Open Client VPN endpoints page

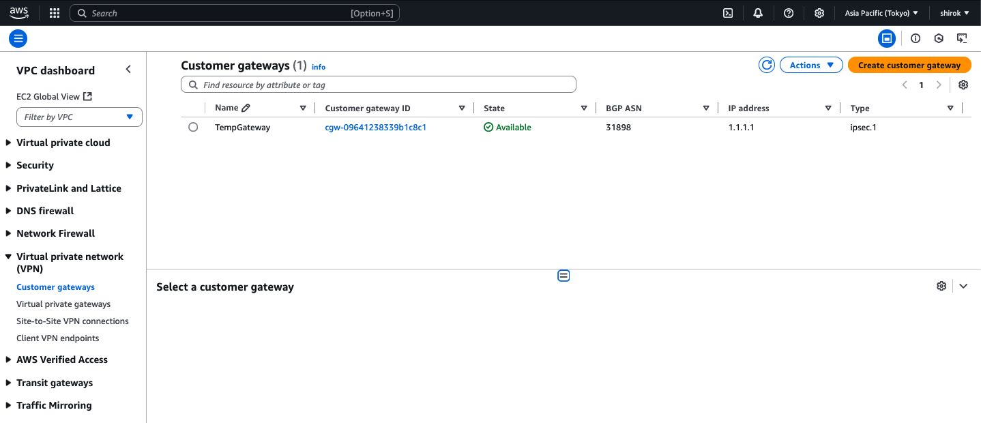click(58, 338)
